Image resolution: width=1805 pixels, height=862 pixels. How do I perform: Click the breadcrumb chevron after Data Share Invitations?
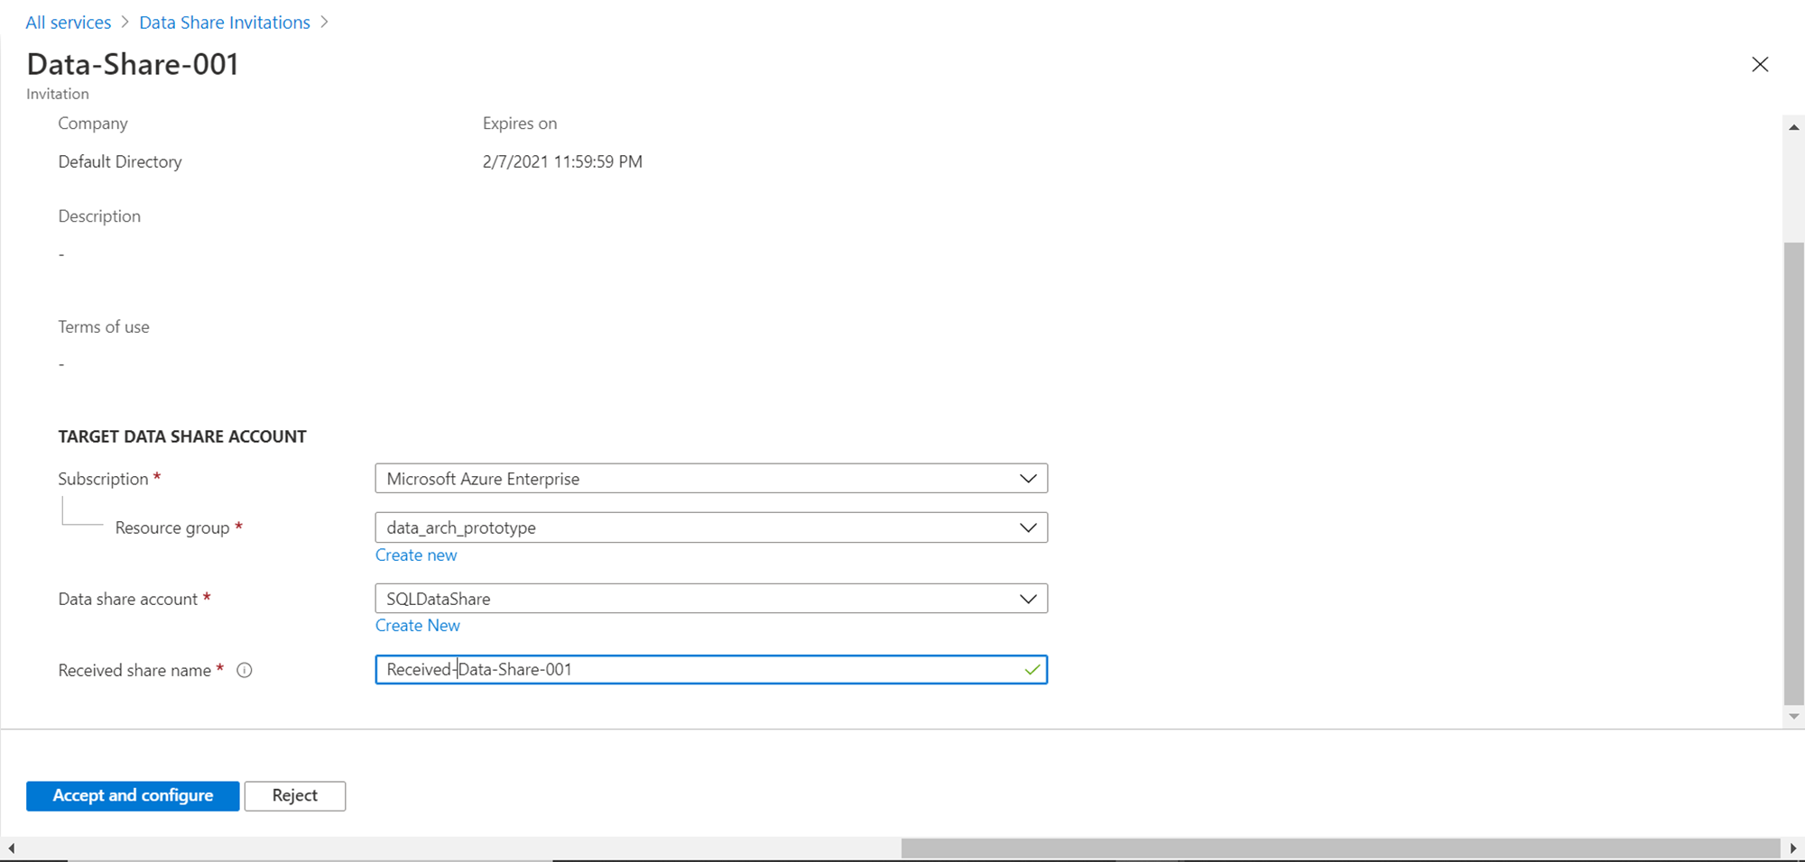coord(325,23)
